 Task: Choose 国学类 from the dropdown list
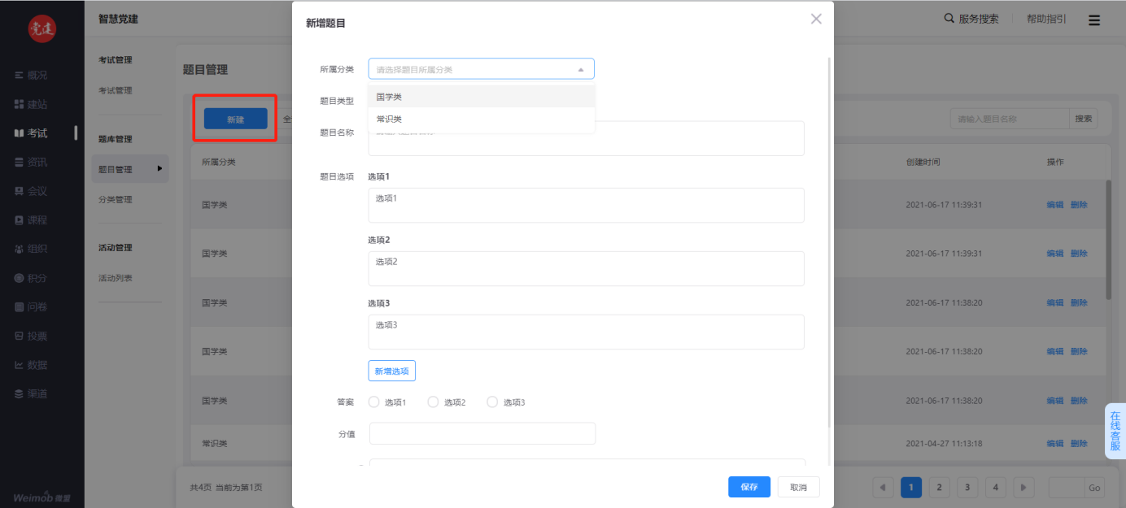(x=482, y=97)
